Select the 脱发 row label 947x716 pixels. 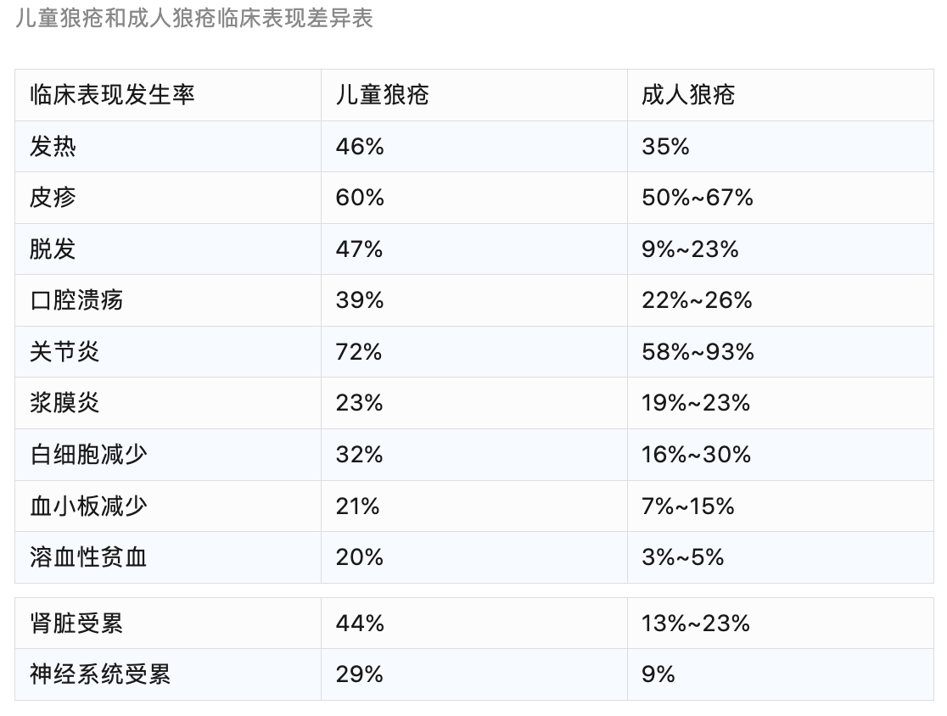53,249
